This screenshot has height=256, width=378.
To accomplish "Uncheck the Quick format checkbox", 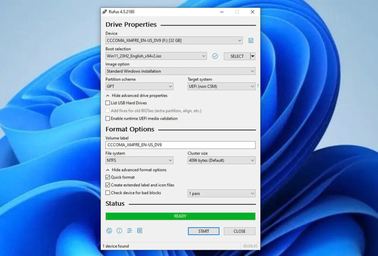I will tap(108, 177).
